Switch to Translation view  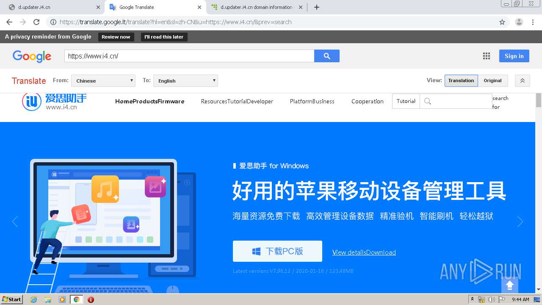coord(461,80)
